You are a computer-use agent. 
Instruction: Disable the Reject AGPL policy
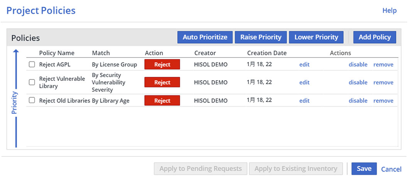click(x=358, y=65)
